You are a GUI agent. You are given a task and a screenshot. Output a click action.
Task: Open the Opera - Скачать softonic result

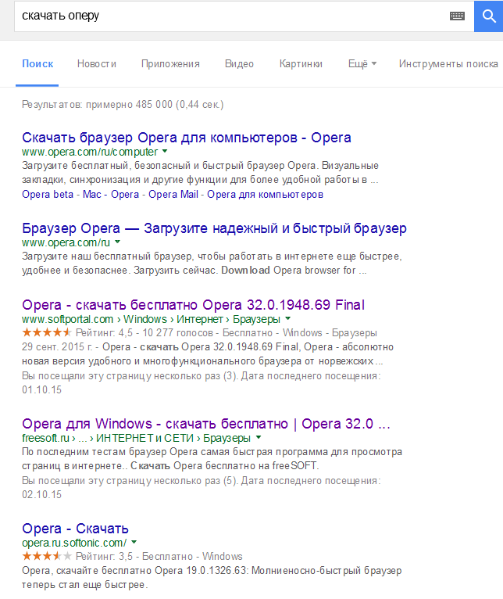tap(75, 529)
